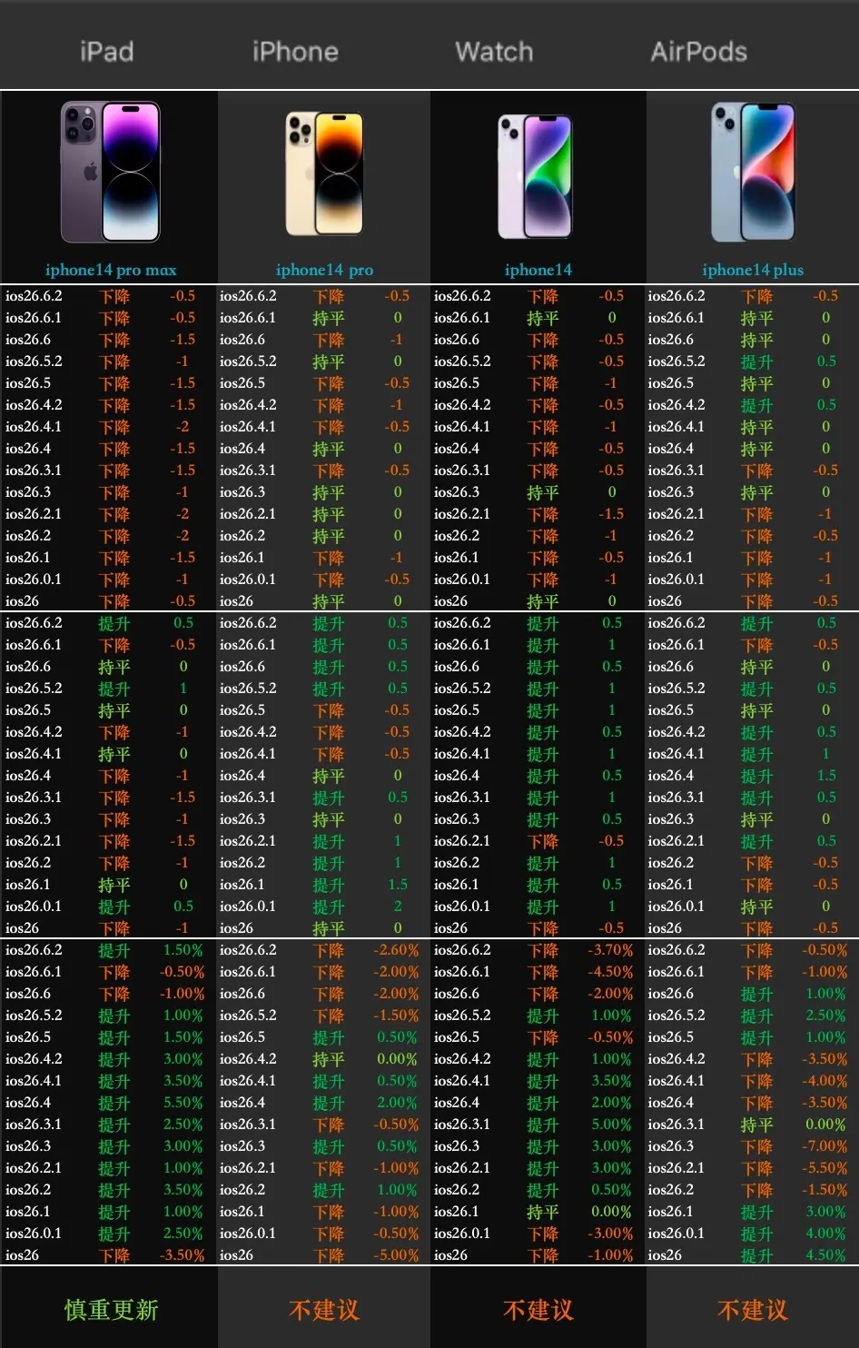The image size is (859, 1348).
Task: Click the iphone14 model label
Action: (x=538, y=270)
